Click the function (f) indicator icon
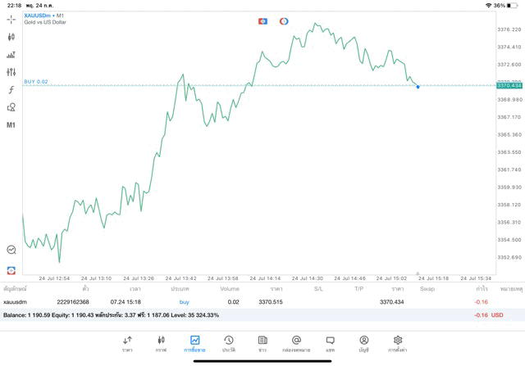This screenshot has height=366, width=525. (x=11, y=90)
